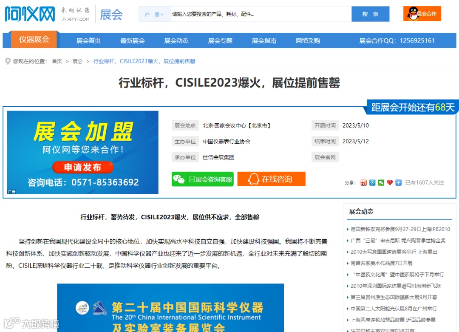459x332 pixels.
Task: Click the QQ penguin icon in 展会合作
Action: point(413,14)
